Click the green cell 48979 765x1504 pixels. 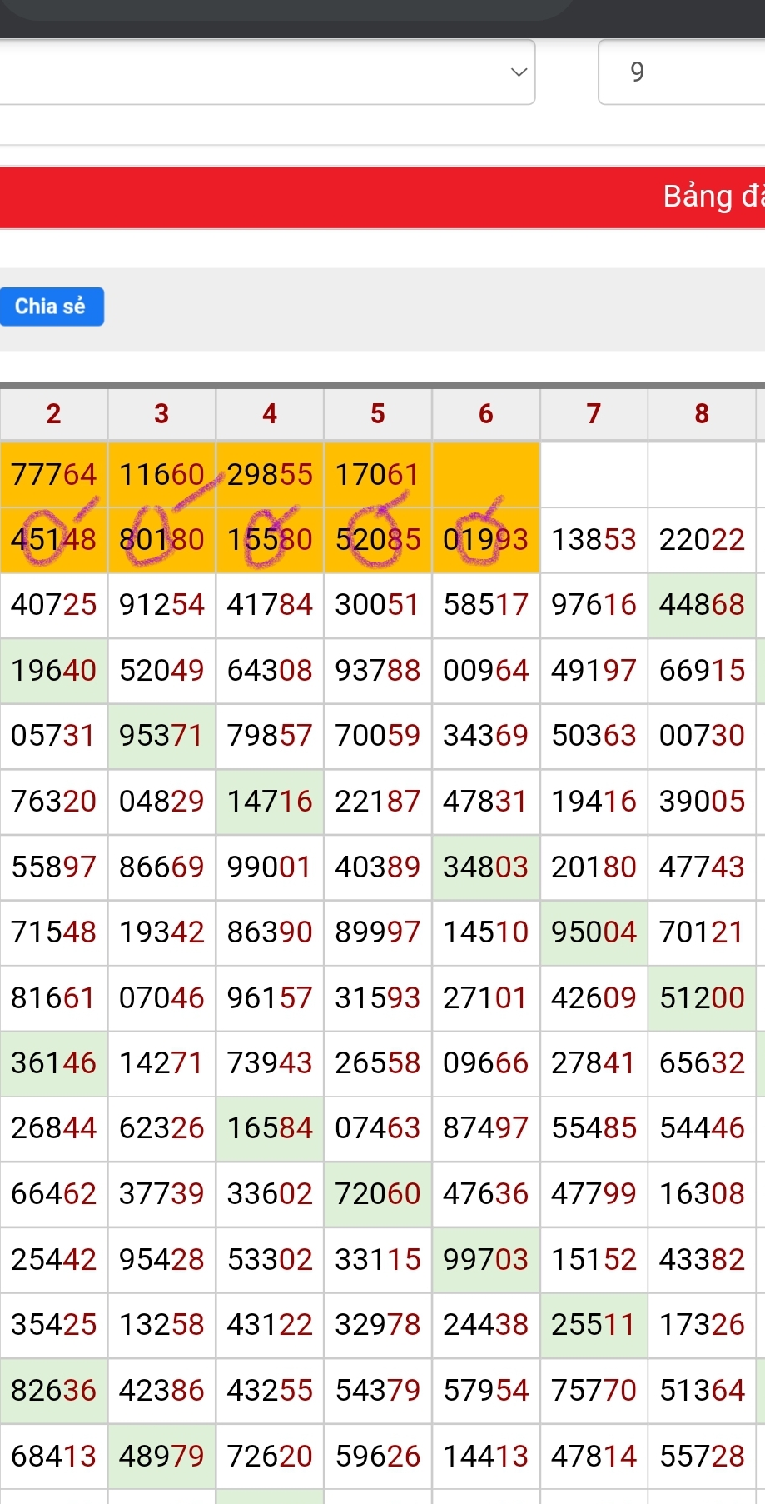coord(161,1456)
